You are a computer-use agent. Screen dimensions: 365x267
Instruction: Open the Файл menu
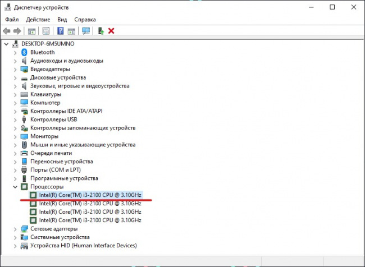pyautogui.click(x=12, y=20)
